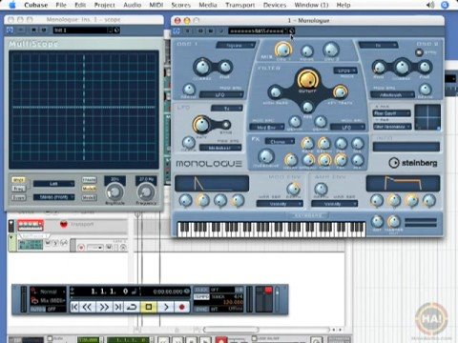Open the MIDI menu
The image size is (458, 343).
tap(156, 5)
